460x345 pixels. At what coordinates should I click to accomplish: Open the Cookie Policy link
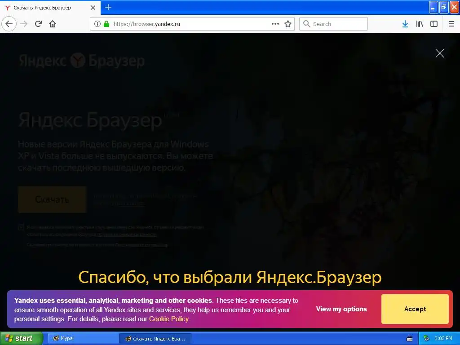tap(169, 319)
